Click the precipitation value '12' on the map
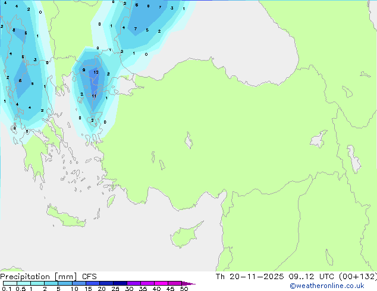Screen dimensions: 377x291 pyautogui.click(x=96, y=72)
